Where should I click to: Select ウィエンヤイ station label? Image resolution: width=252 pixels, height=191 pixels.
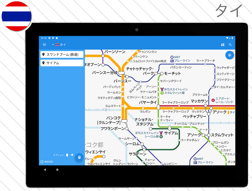[95, 152]
